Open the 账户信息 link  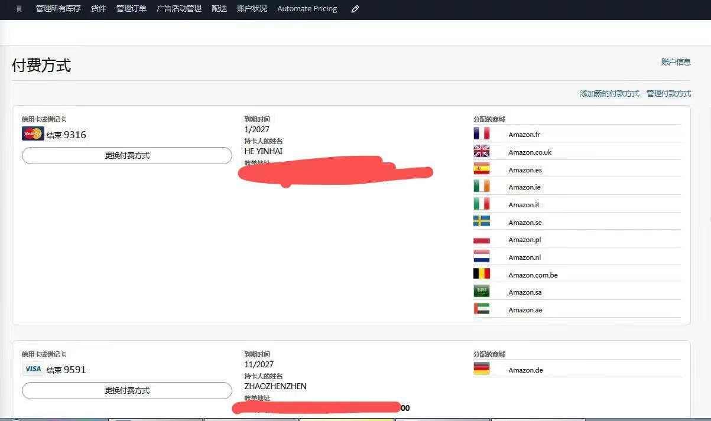676,62
